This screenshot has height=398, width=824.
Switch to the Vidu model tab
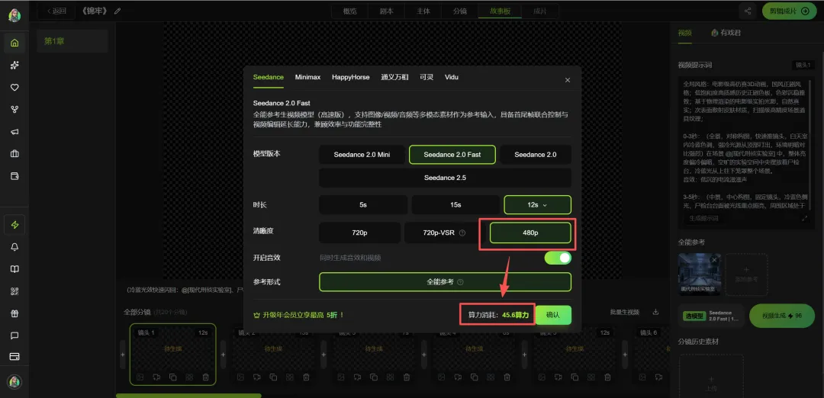point(452,77)
